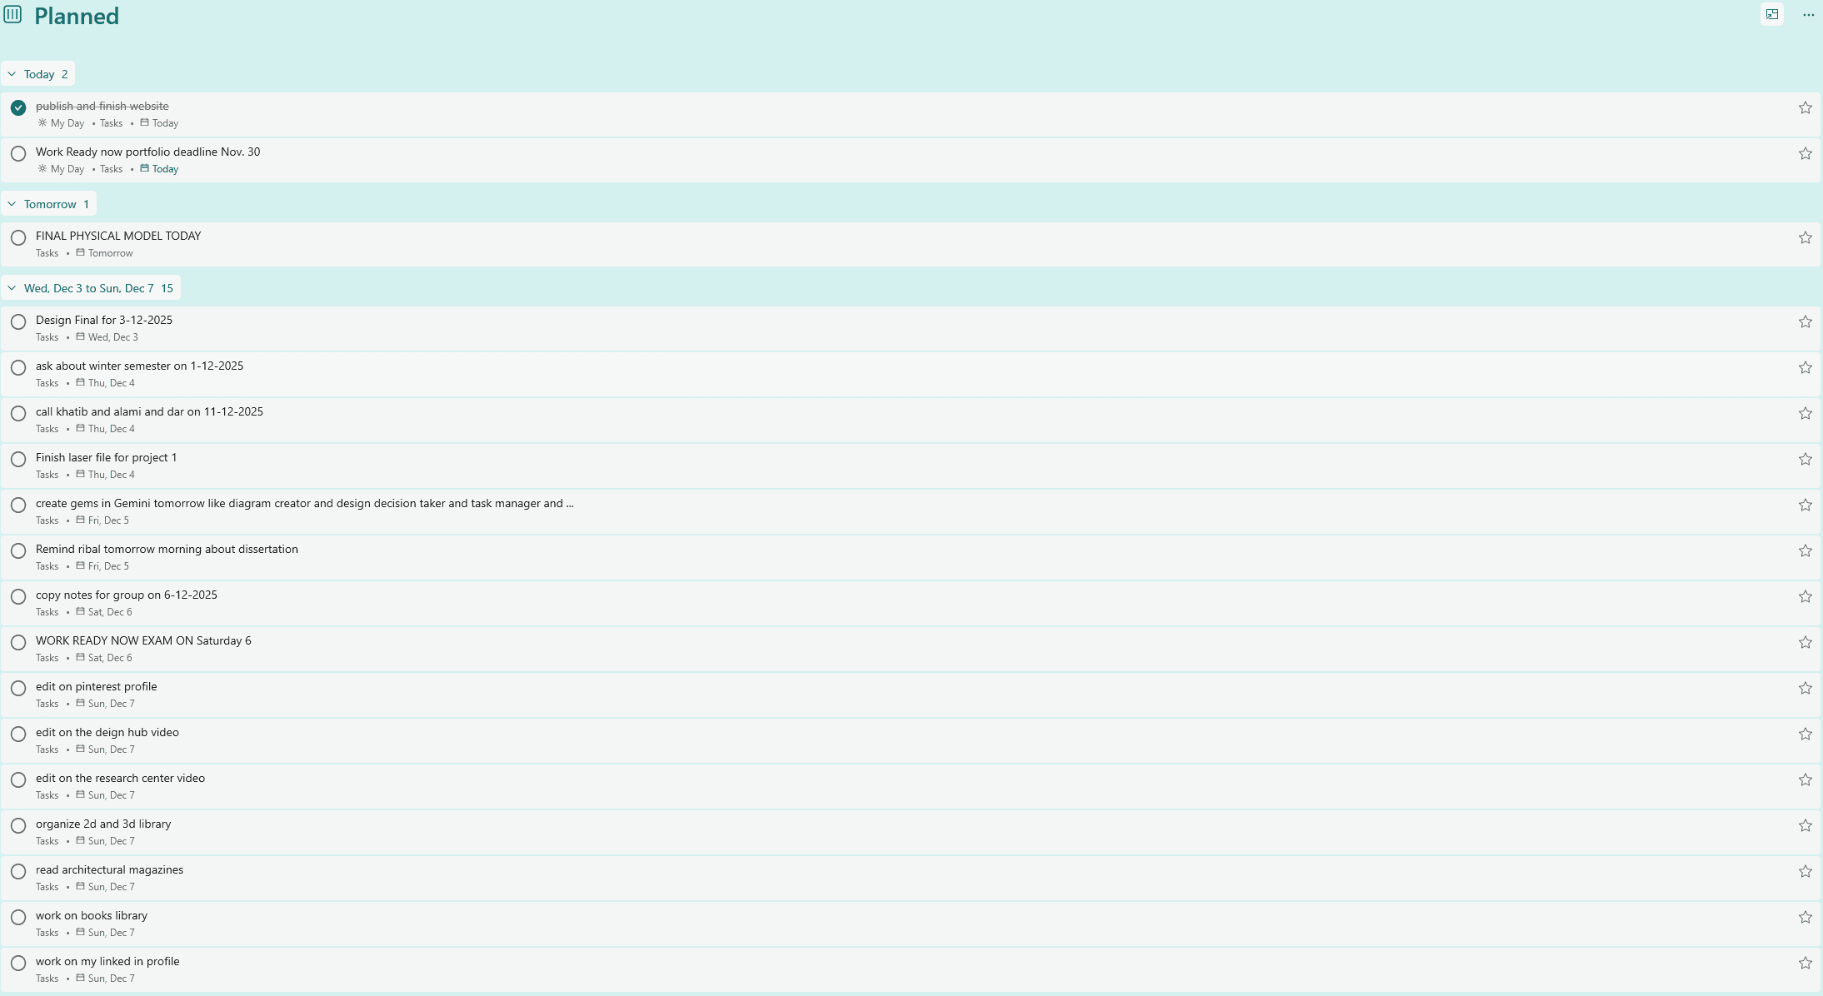The image size is (1823, 996).
Task: Open the detached small-window view icon top right
Action: coord(1771,14)
